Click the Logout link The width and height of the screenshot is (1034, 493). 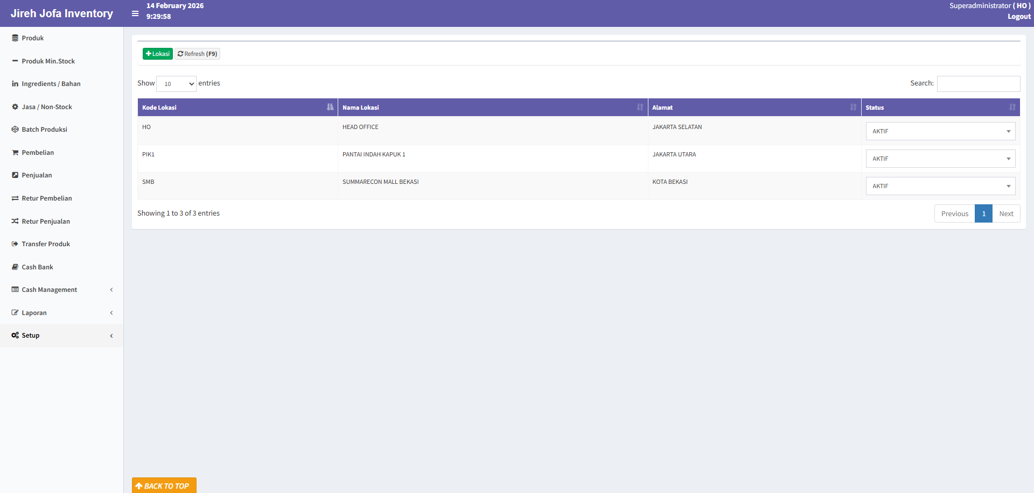click(x=1019, y=17)
